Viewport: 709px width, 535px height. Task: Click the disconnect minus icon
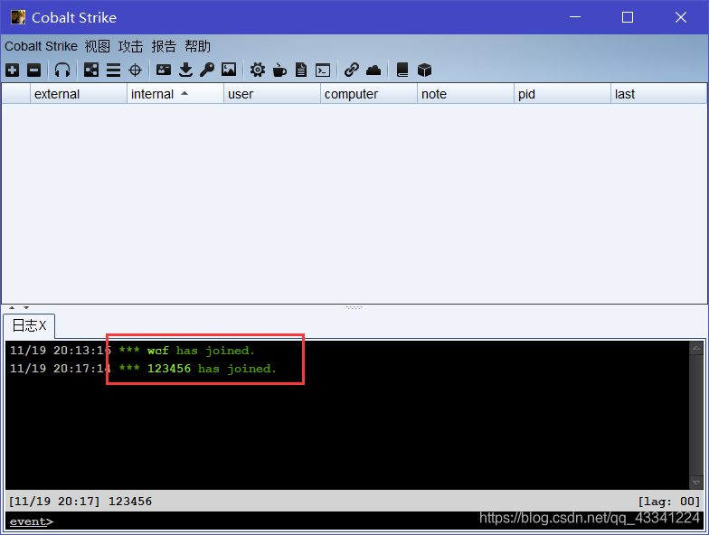point(34,70)
